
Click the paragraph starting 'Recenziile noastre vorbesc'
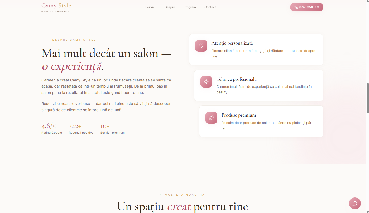[106, 107]
